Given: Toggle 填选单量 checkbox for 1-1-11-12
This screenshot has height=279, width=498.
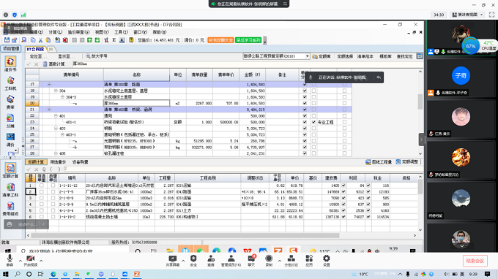Looking at the screenshot, I should (x=42, y=186).
